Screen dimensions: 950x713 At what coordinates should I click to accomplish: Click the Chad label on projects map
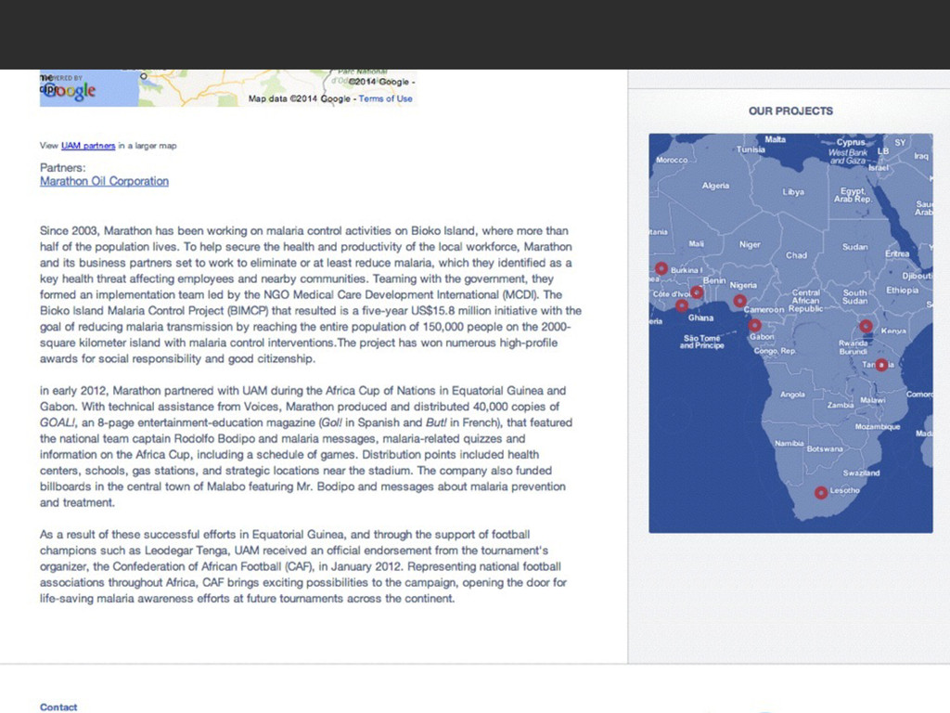(796, 255)
